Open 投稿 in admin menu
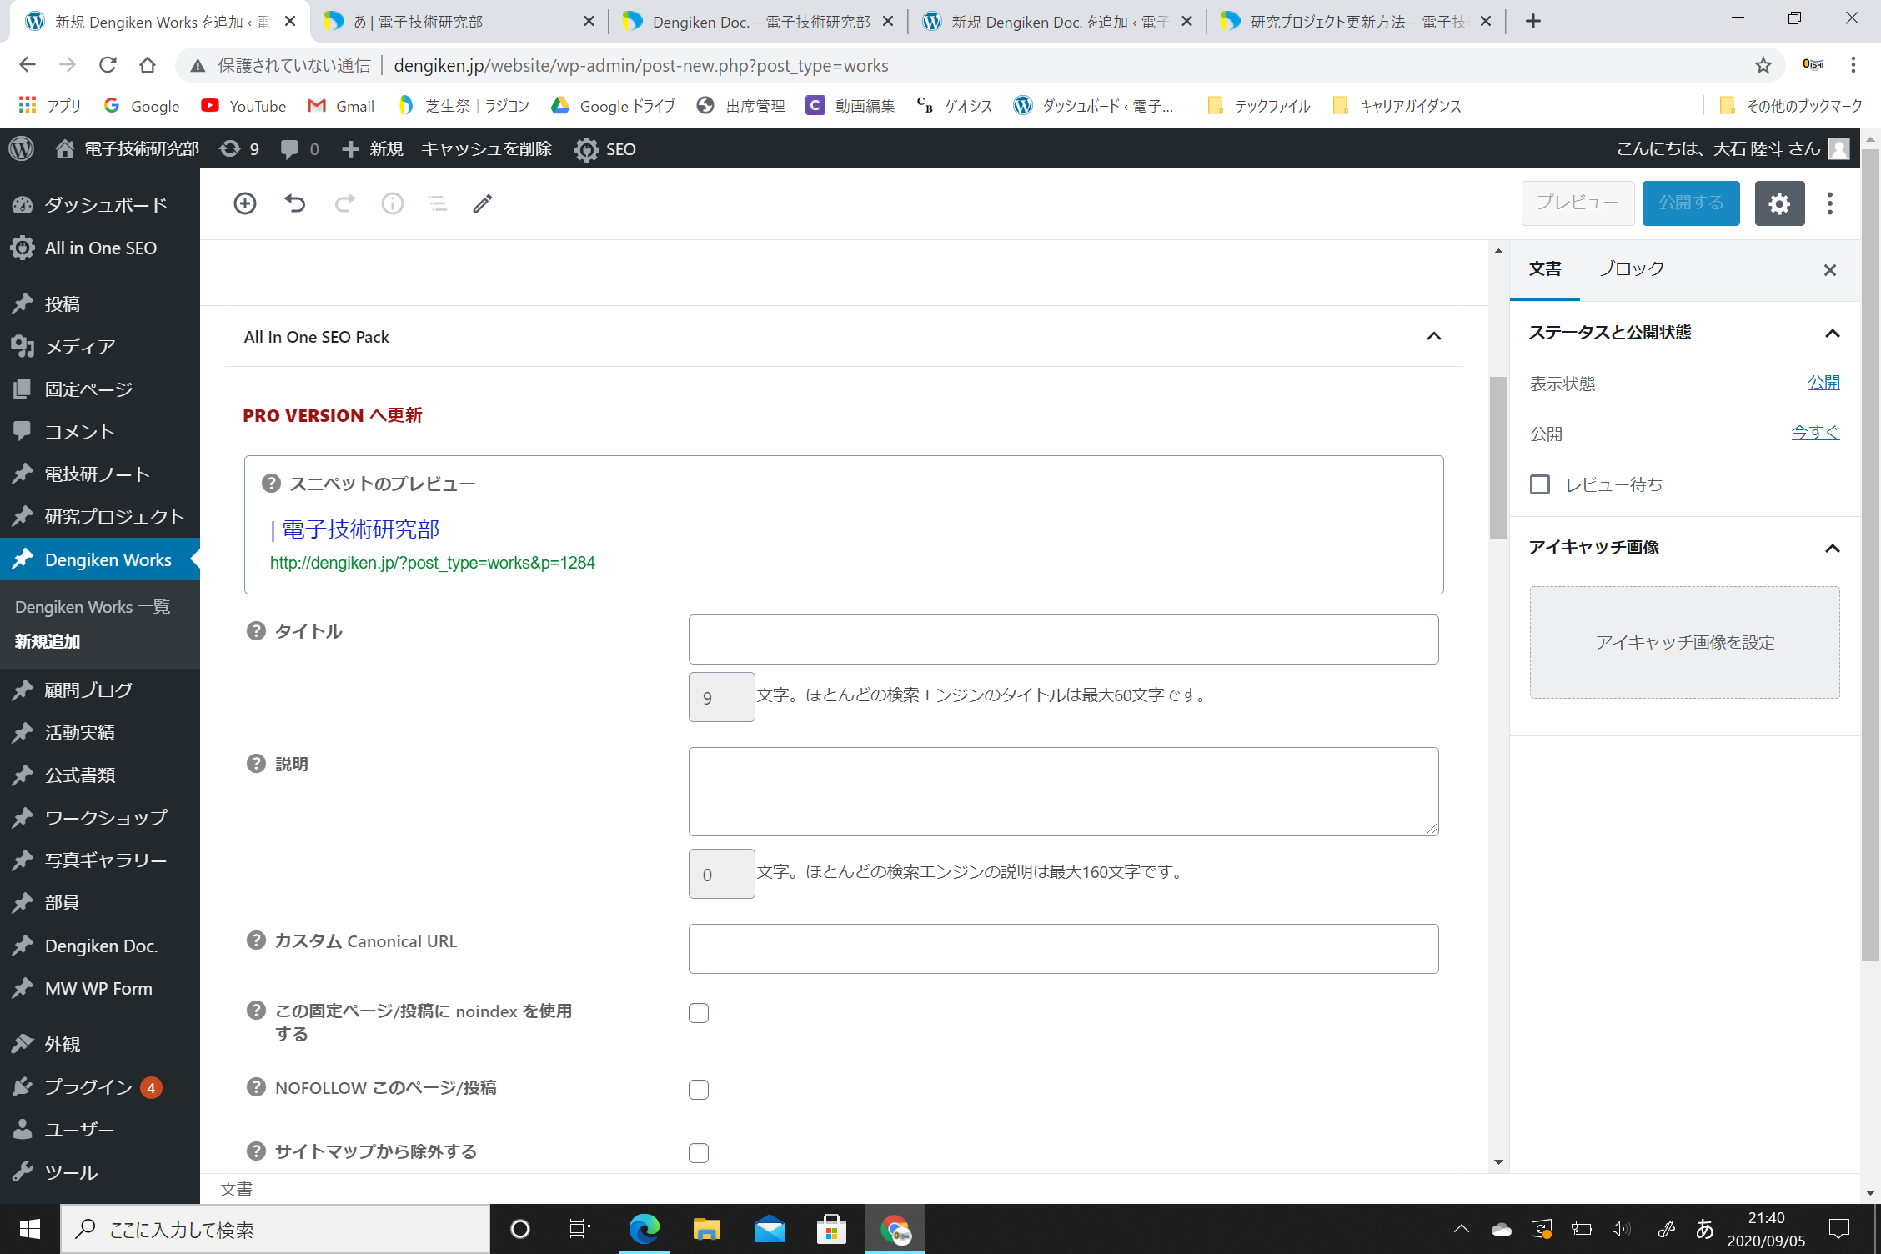Viewport: 1881px width, 1254px height. click(x=100, y=303)
